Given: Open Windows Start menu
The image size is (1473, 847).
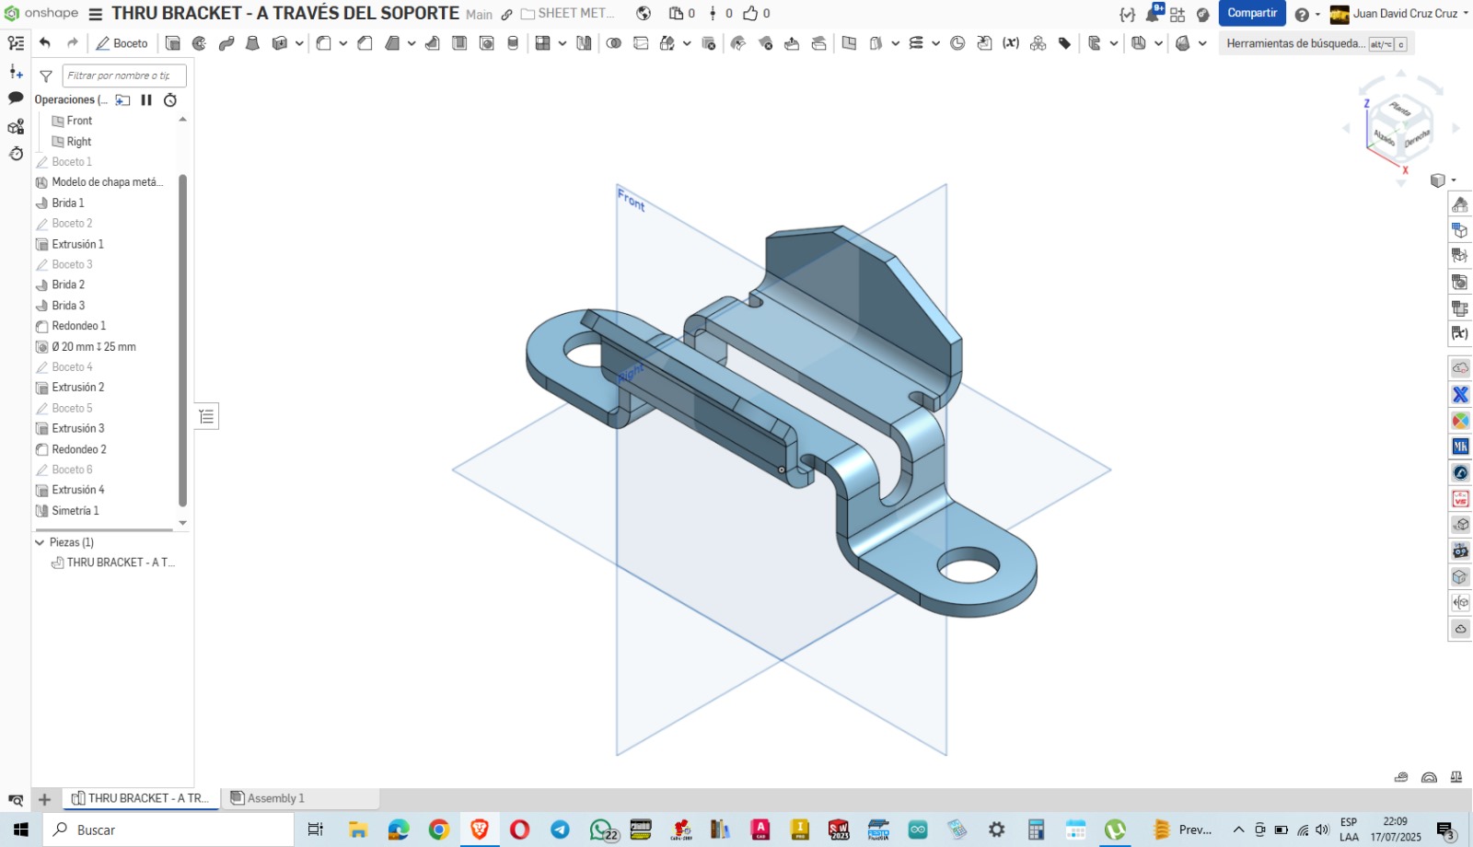Looking at the screenshot, I should point(20,830).
